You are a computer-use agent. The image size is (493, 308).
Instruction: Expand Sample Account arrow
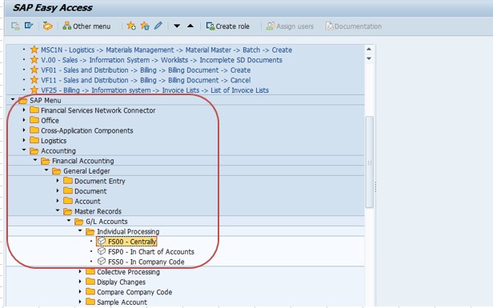point(80,302)
